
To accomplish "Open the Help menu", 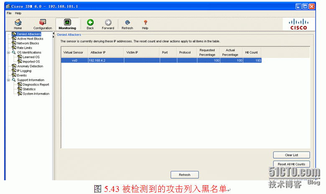I will pos(18,13).
